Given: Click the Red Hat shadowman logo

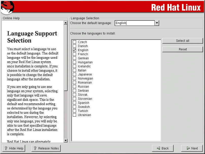Looking at the screenshot, I should [7, 7].
